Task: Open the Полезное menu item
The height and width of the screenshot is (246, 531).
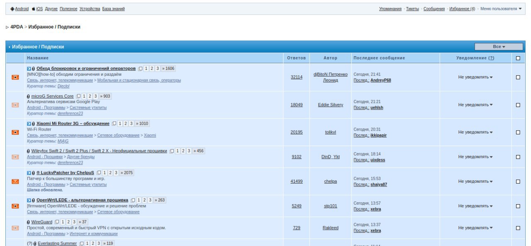Action: [x=68, y=9]
